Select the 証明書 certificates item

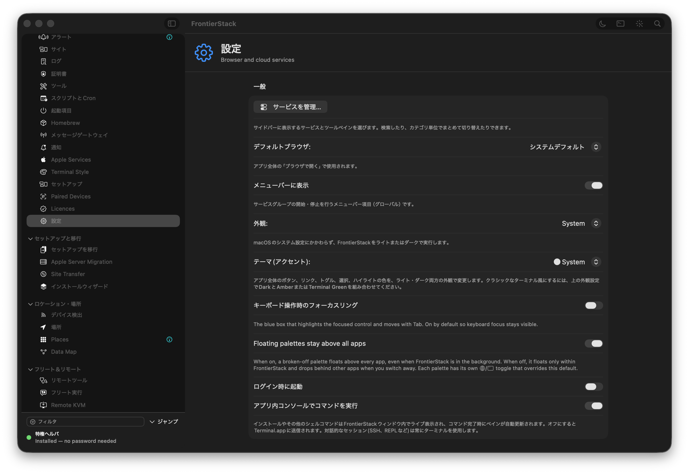coord(103,74)
